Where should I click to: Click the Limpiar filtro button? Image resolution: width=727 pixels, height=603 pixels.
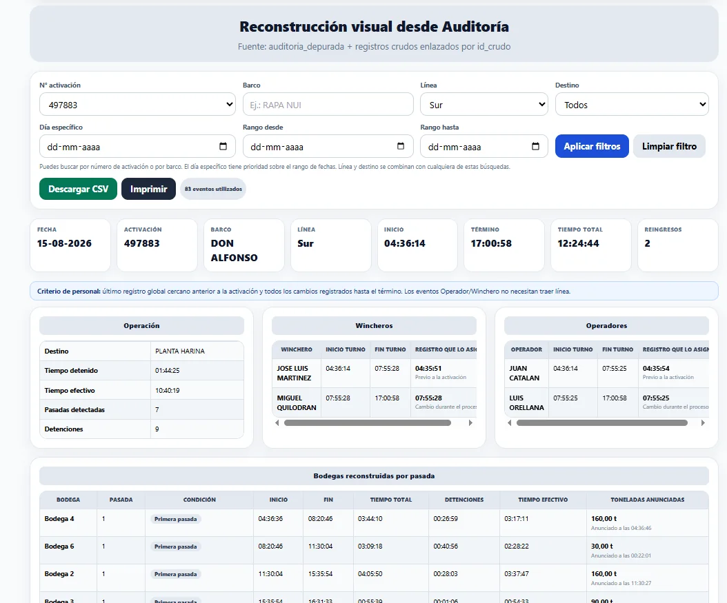[x=669, y=146]
